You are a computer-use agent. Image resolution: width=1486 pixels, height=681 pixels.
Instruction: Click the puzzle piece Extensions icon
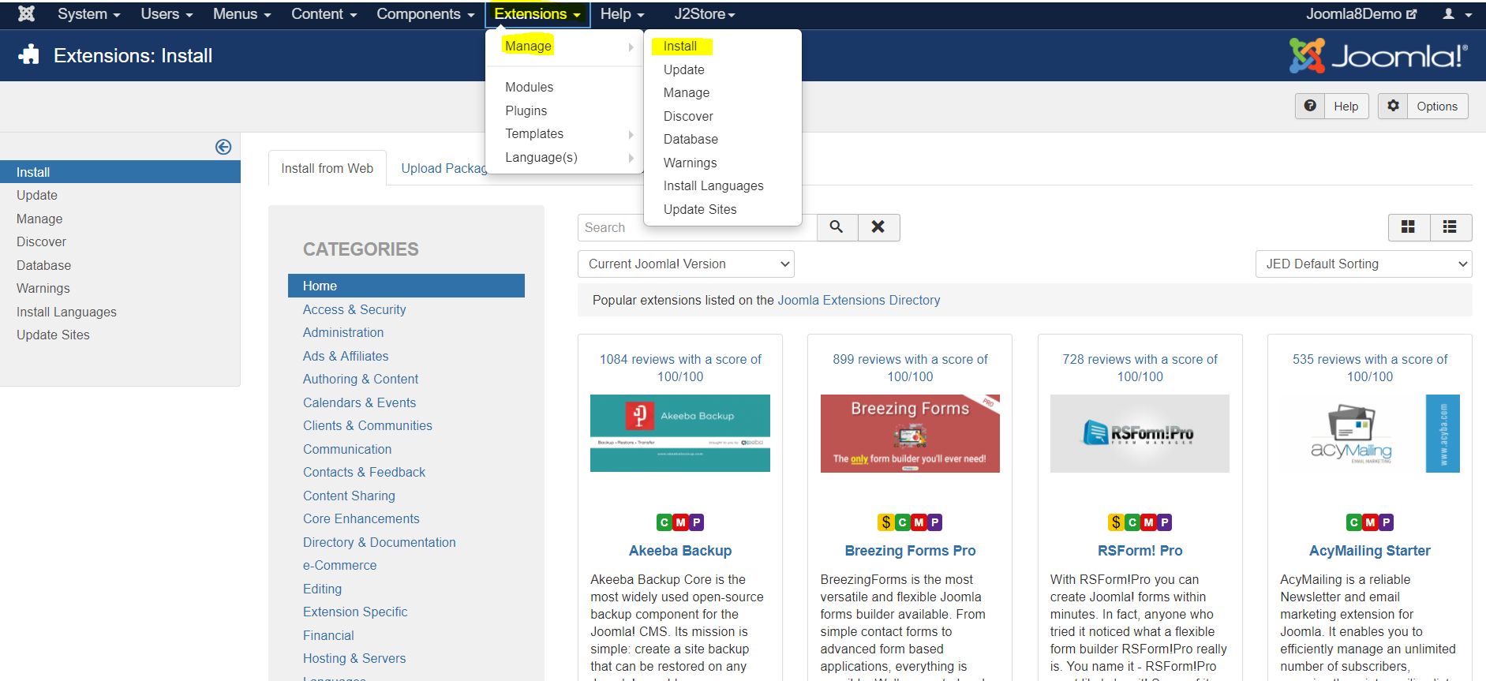29,55
